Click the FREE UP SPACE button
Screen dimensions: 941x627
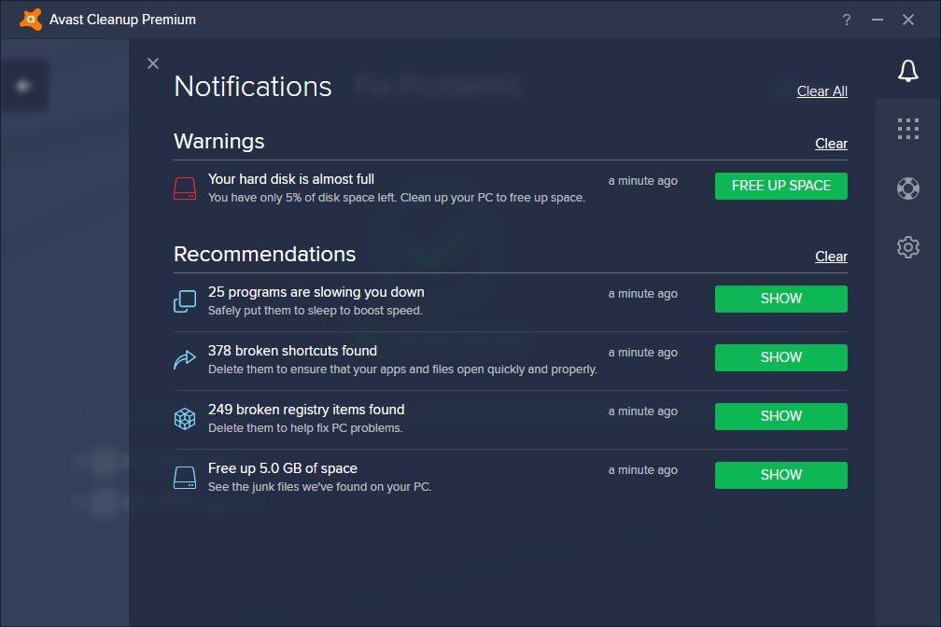(x=780, y=186)
